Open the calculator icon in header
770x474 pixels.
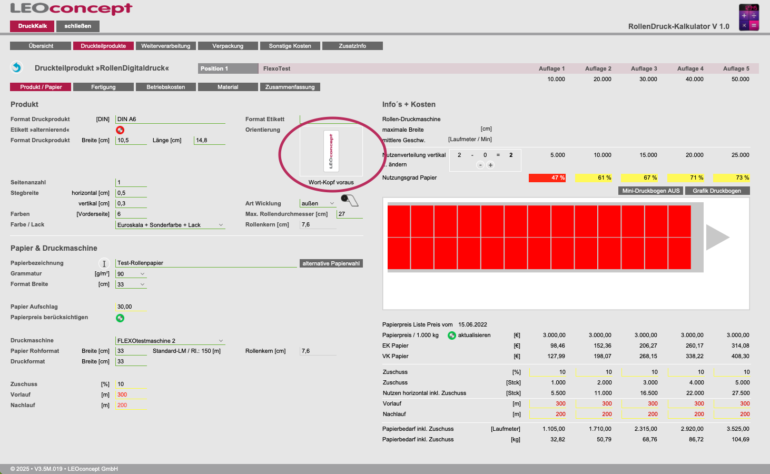click(x=749, y=17)
